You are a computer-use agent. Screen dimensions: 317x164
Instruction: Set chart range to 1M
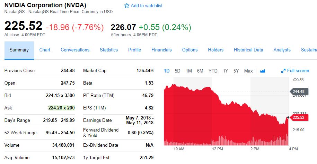pos(189,71)
